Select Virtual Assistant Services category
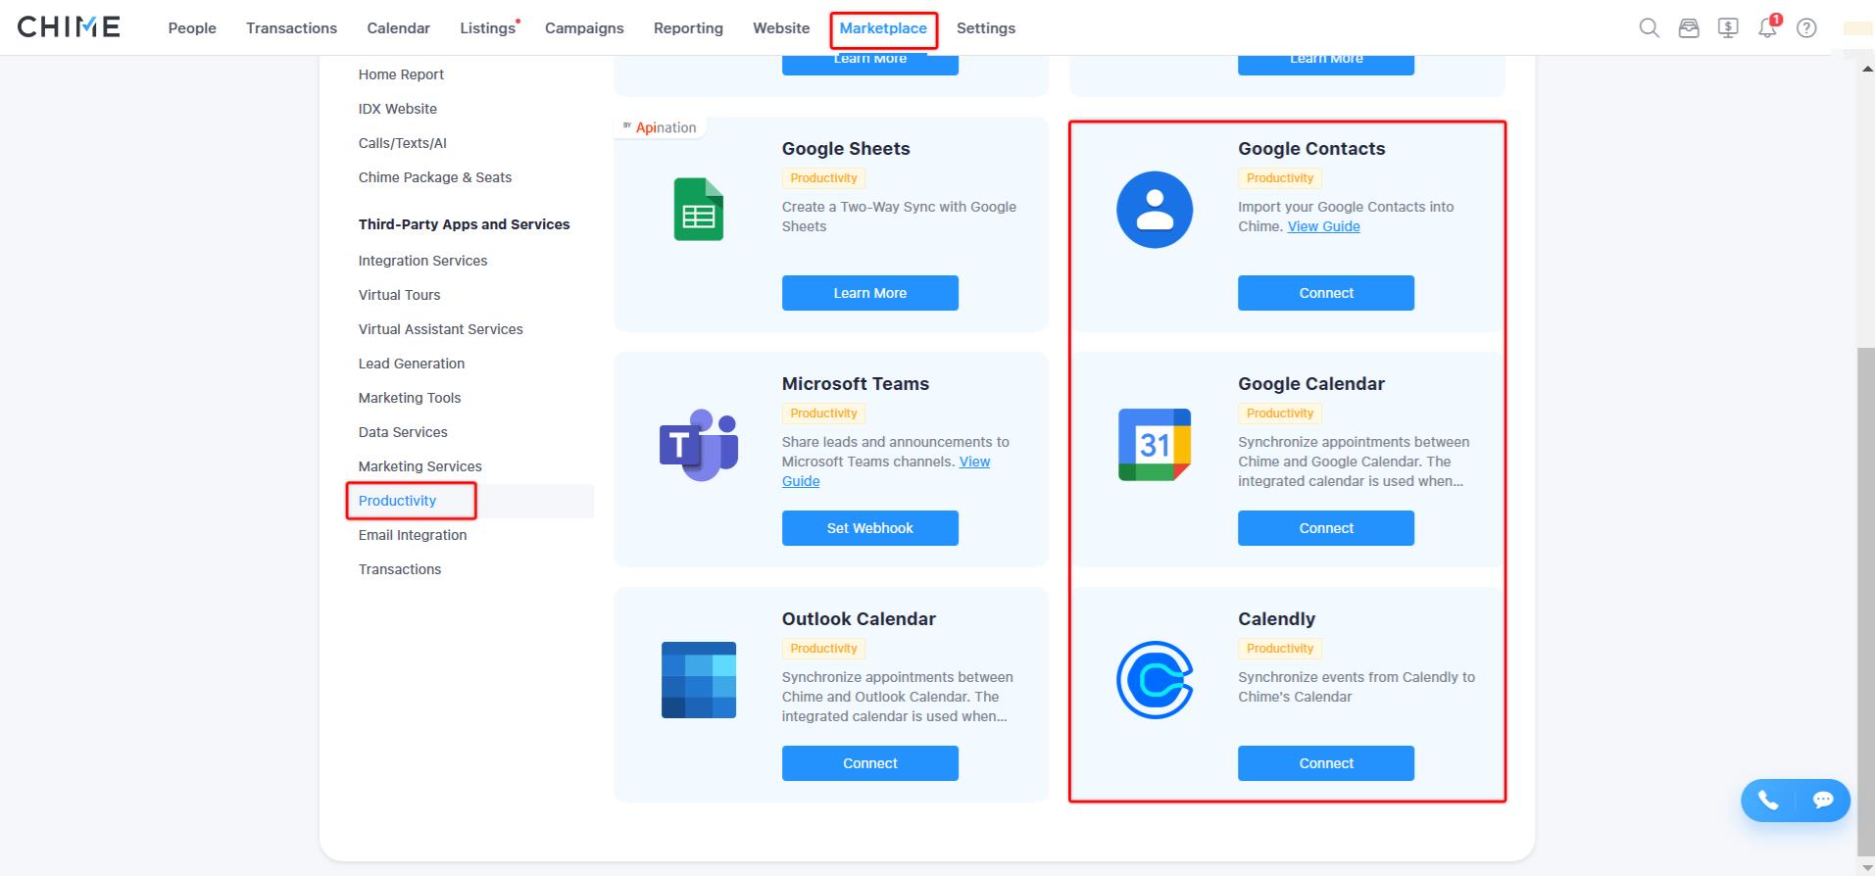 tap(441, 329)
